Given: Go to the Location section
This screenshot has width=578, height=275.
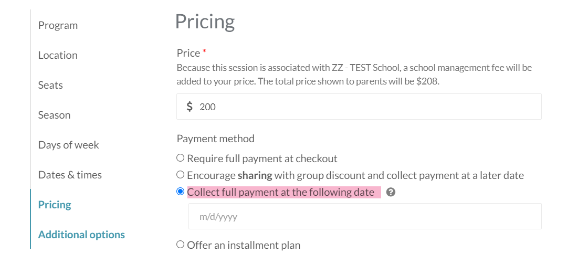Looking at the screenshot, I should pyautogui.click(x=58, y=55).
